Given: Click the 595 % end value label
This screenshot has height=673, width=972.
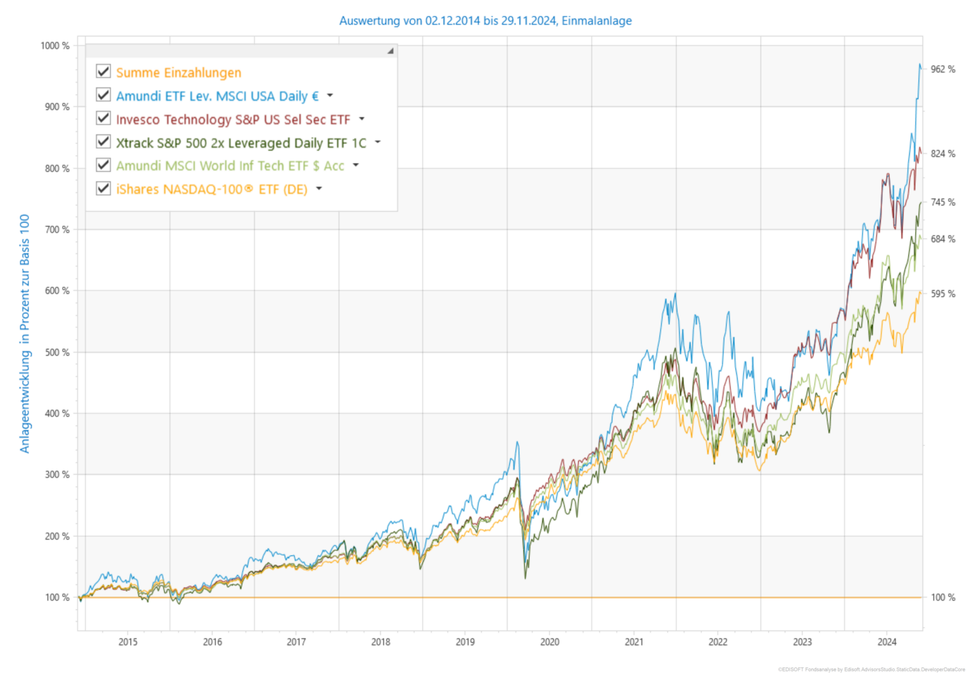Looking at the screenshot, I should [x=943, y=294].
